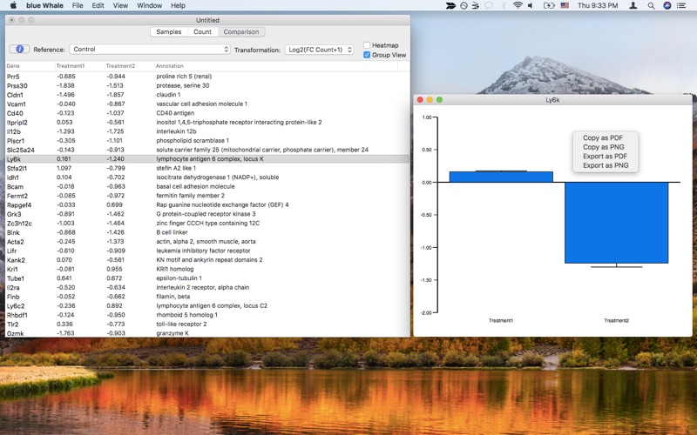The image size is (697, 435).
Task: Switch to the Count tab
Action: pos(202,32)
